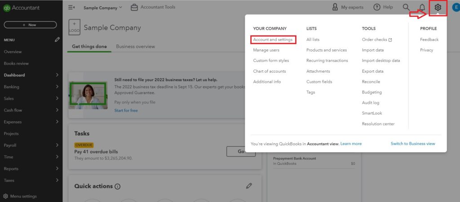The image size is (460, 202).
Task: Open Custom fields
Action: tap(319, 82)
